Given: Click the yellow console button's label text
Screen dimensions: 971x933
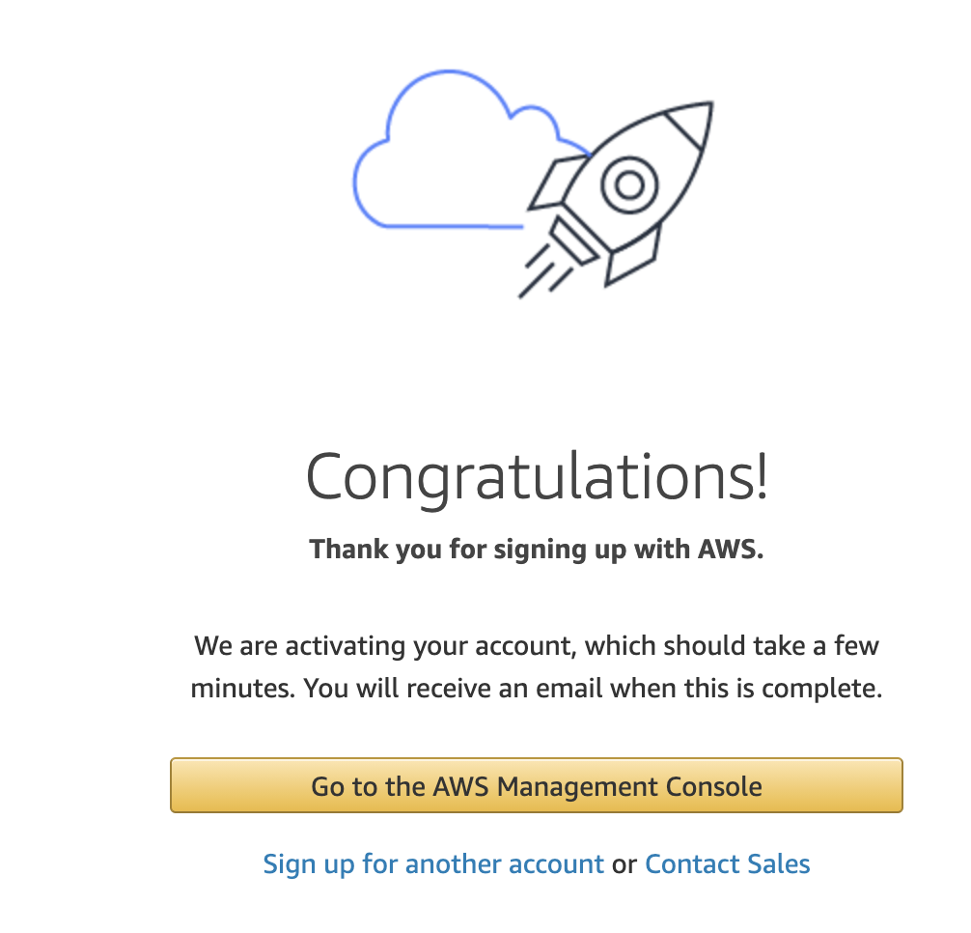Looking at the screenshot, I should click(x=536, y=785).
